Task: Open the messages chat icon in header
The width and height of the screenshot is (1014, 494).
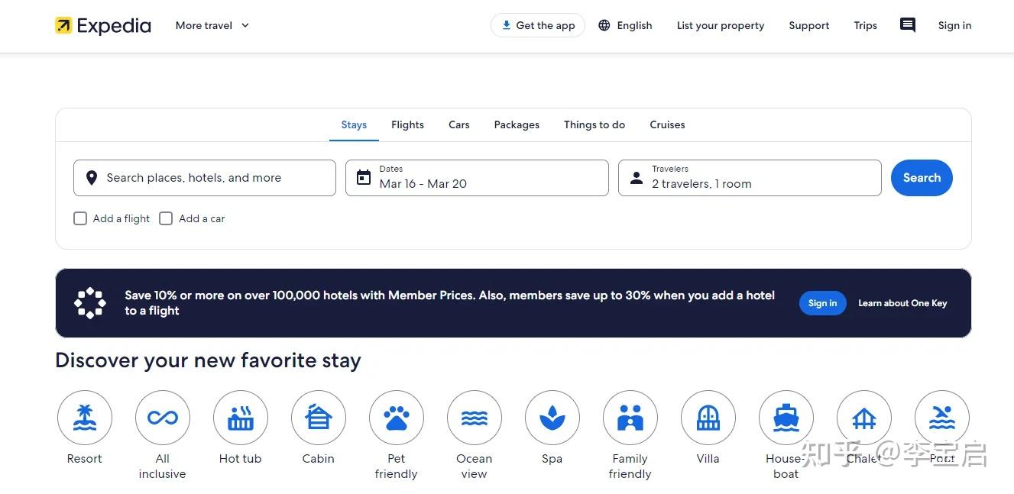Action: [908, 25]
